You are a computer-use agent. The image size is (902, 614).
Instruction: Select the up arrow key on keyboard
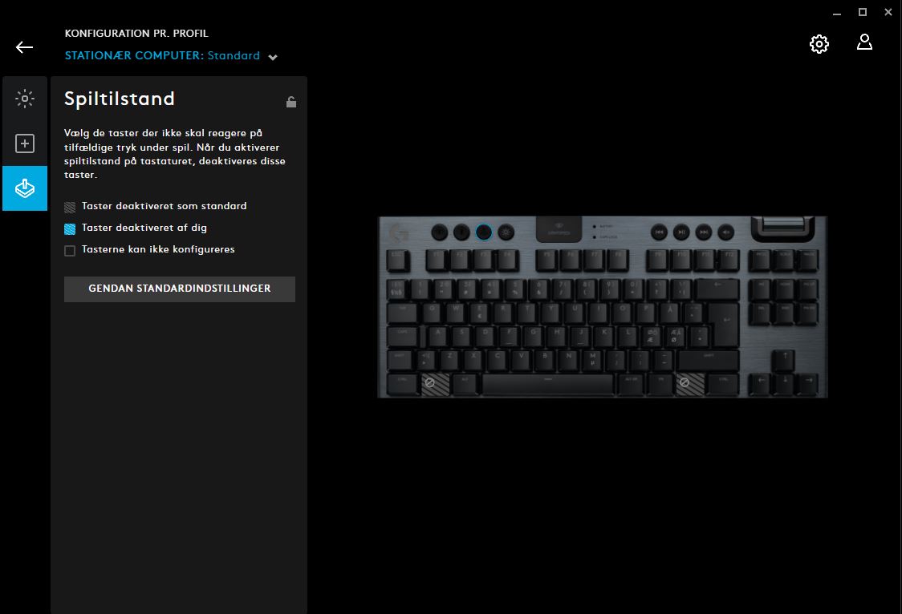pos(784,360)
